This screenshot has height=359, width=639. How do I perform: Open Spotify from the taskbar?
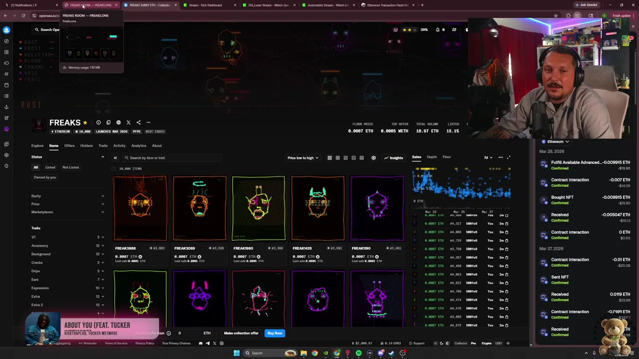point(358,353)
